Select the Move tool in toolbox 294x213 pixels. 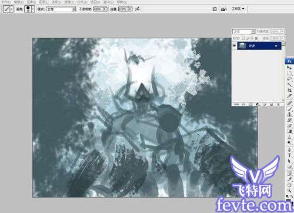[x=289, y=68]
